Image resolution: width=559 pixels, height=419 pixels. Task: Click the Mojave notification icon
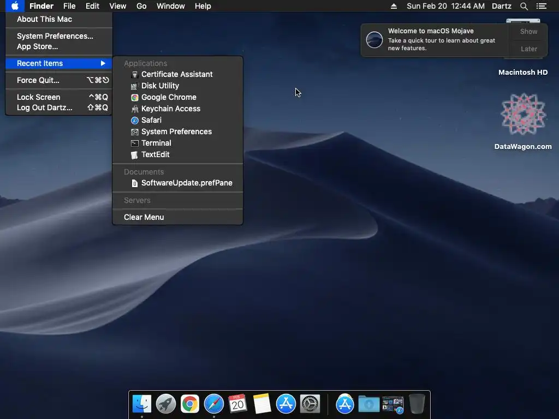coord(374,39)
